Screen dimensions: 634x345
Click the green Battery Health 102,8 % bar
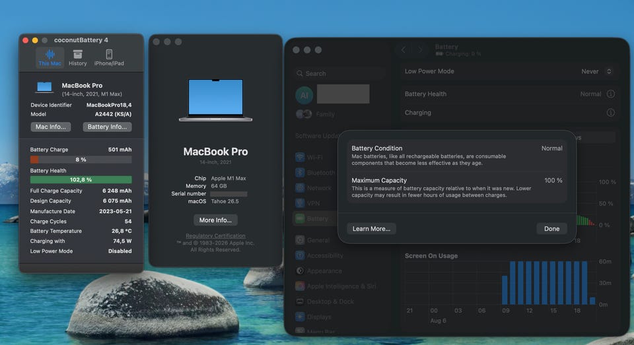[81, 180]
